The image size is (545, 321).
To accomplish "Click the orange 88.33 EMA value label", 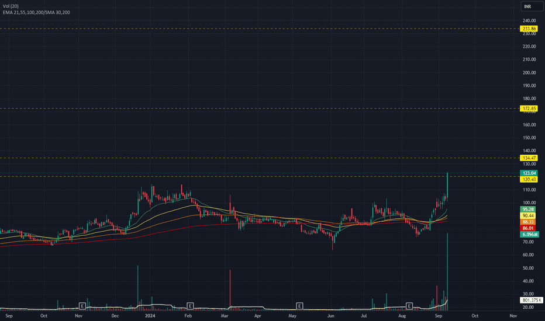I will point(527,222).
